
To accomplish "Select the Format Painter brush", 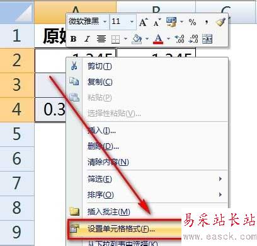I will click(x=220, y=22).
